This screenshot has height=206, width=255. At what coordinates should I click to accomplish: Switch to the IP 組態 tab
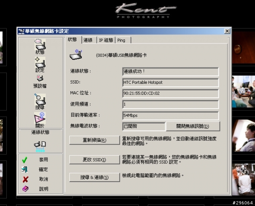pos(106,40)
